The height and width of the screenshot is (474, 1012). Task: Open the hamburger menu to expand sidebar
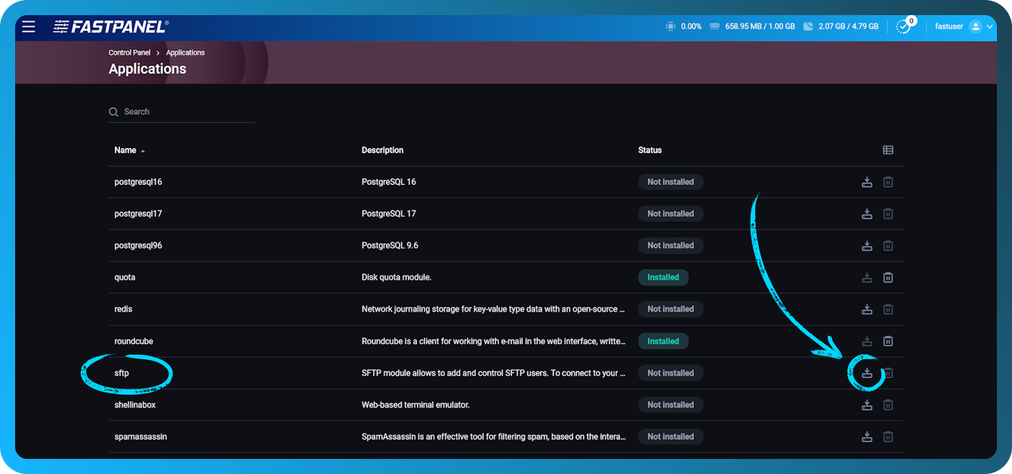click(28, 26)
